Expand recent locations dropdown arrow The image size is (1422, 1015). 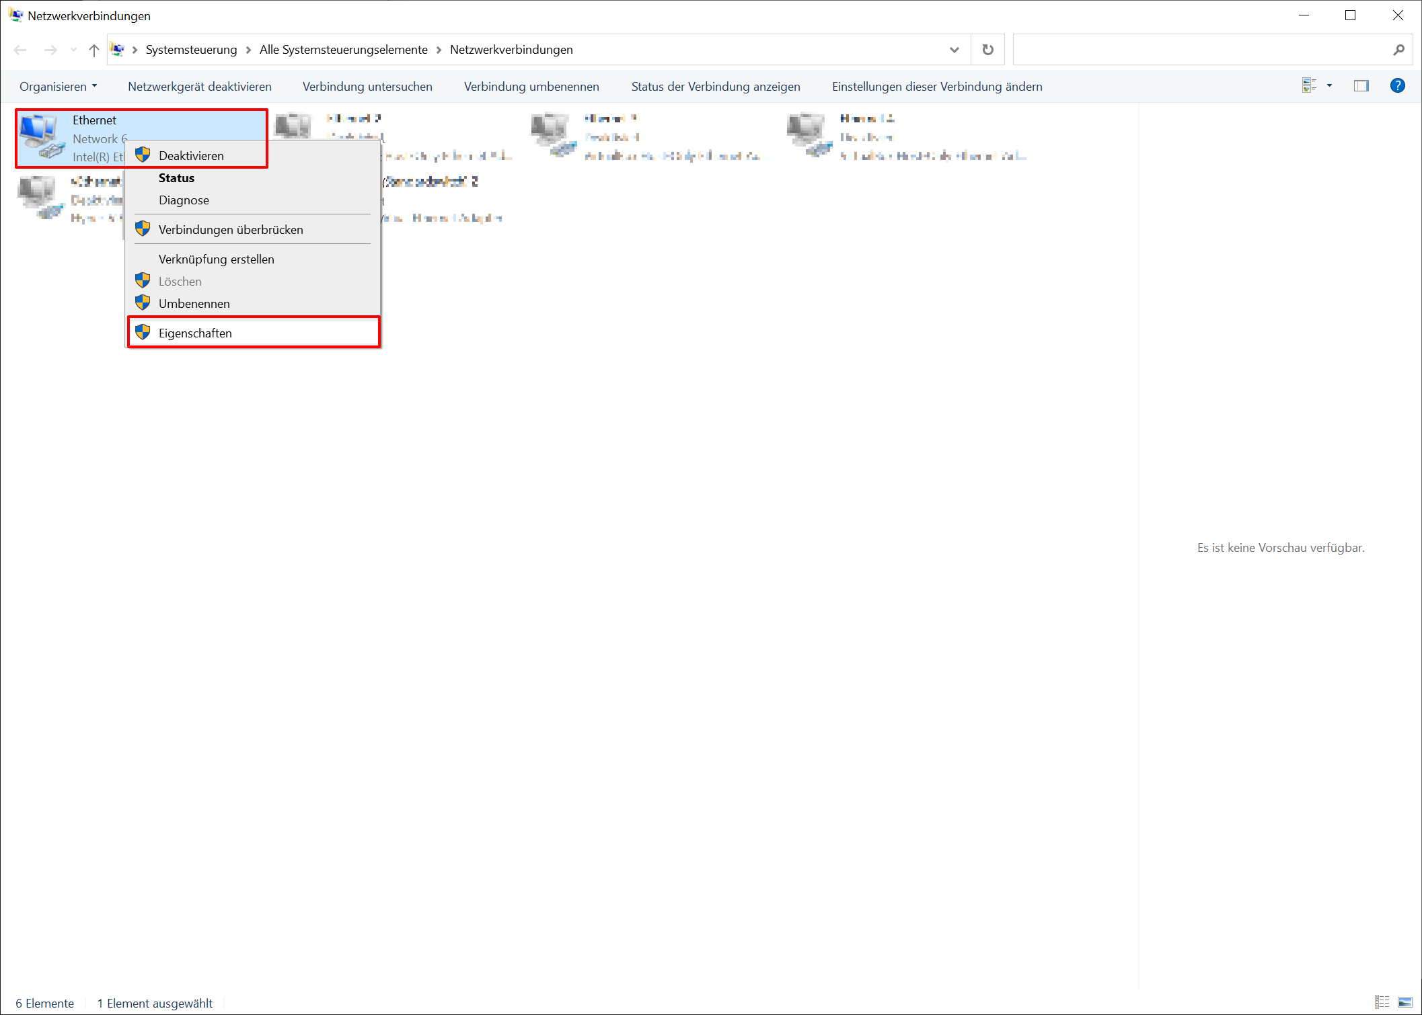pos(73,50)
